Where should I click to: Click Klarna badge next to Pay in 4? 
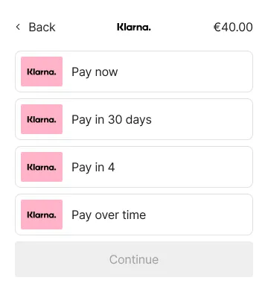tap(42, 167)
